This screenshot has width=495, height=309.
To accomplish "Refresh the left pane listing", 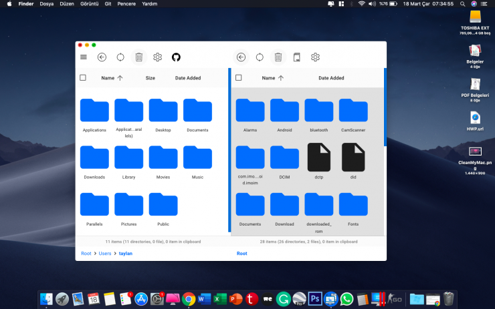I will pos(120,57).
